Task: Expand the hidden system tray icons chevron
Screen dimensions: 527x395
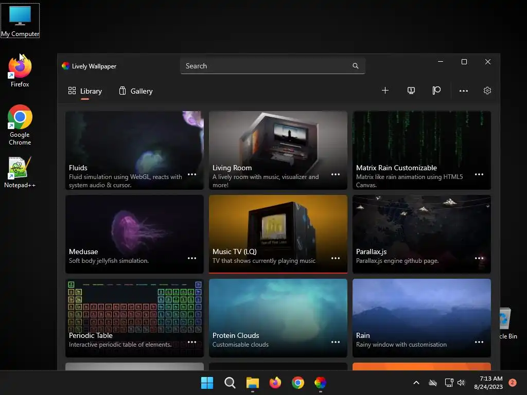Action: (x=416, y=383)
